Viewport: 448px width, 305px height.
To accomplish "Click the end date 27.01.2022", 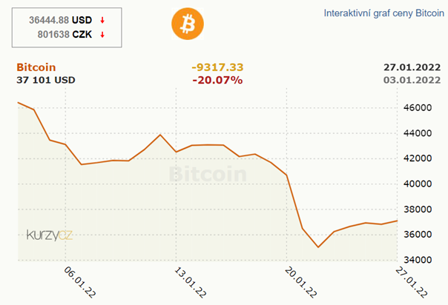I will click(414, 67).
